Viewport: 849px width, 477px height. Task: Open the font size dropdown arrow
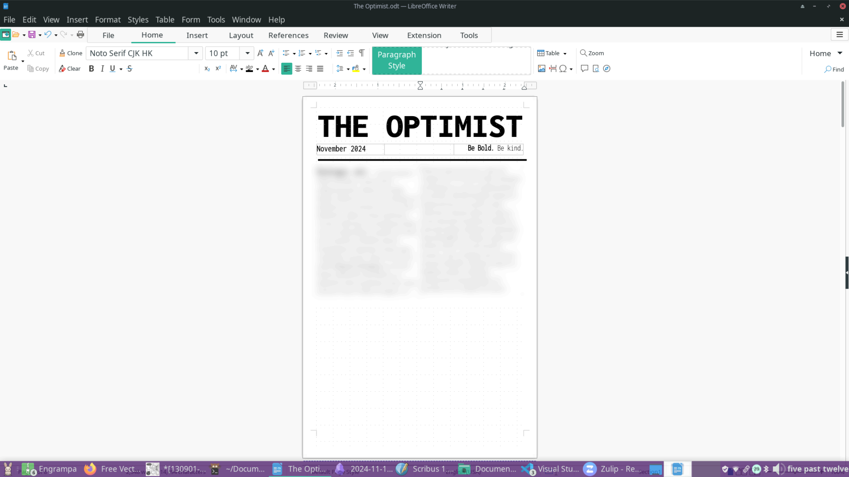tap(247, 53)
